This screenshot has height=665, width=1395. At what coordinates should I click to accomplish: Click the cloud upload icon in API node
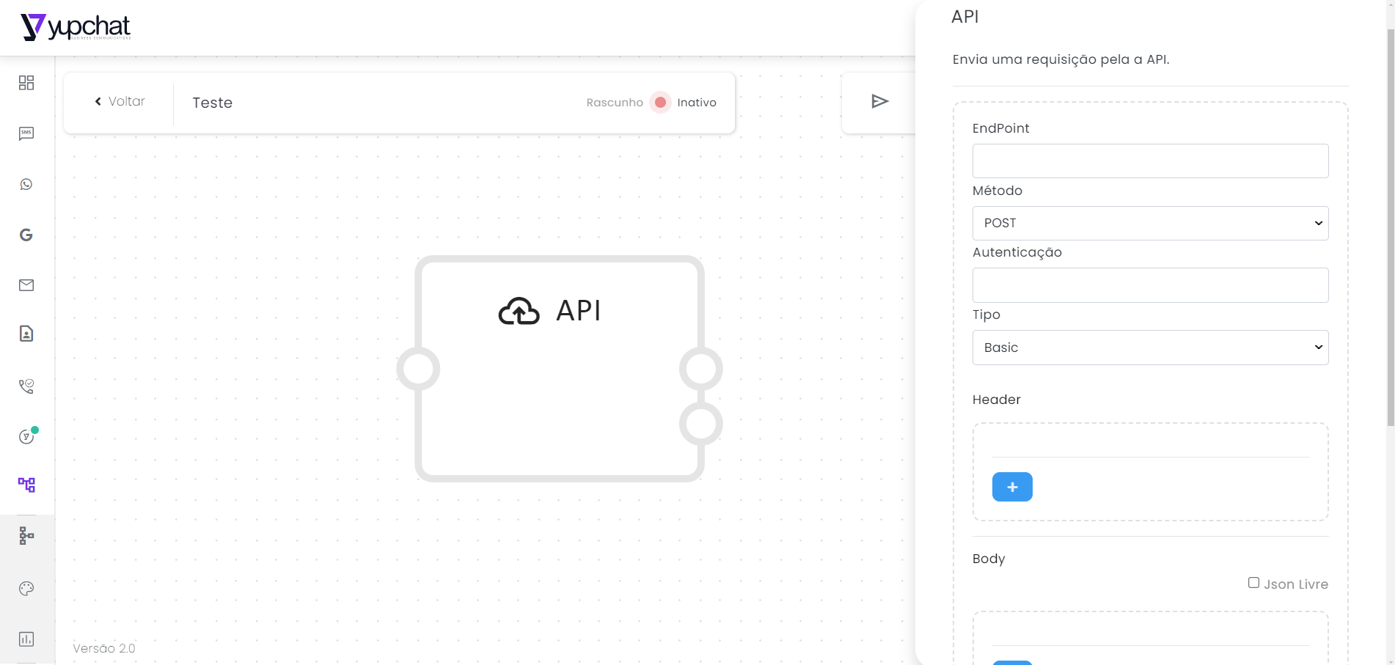coord(519,311)
